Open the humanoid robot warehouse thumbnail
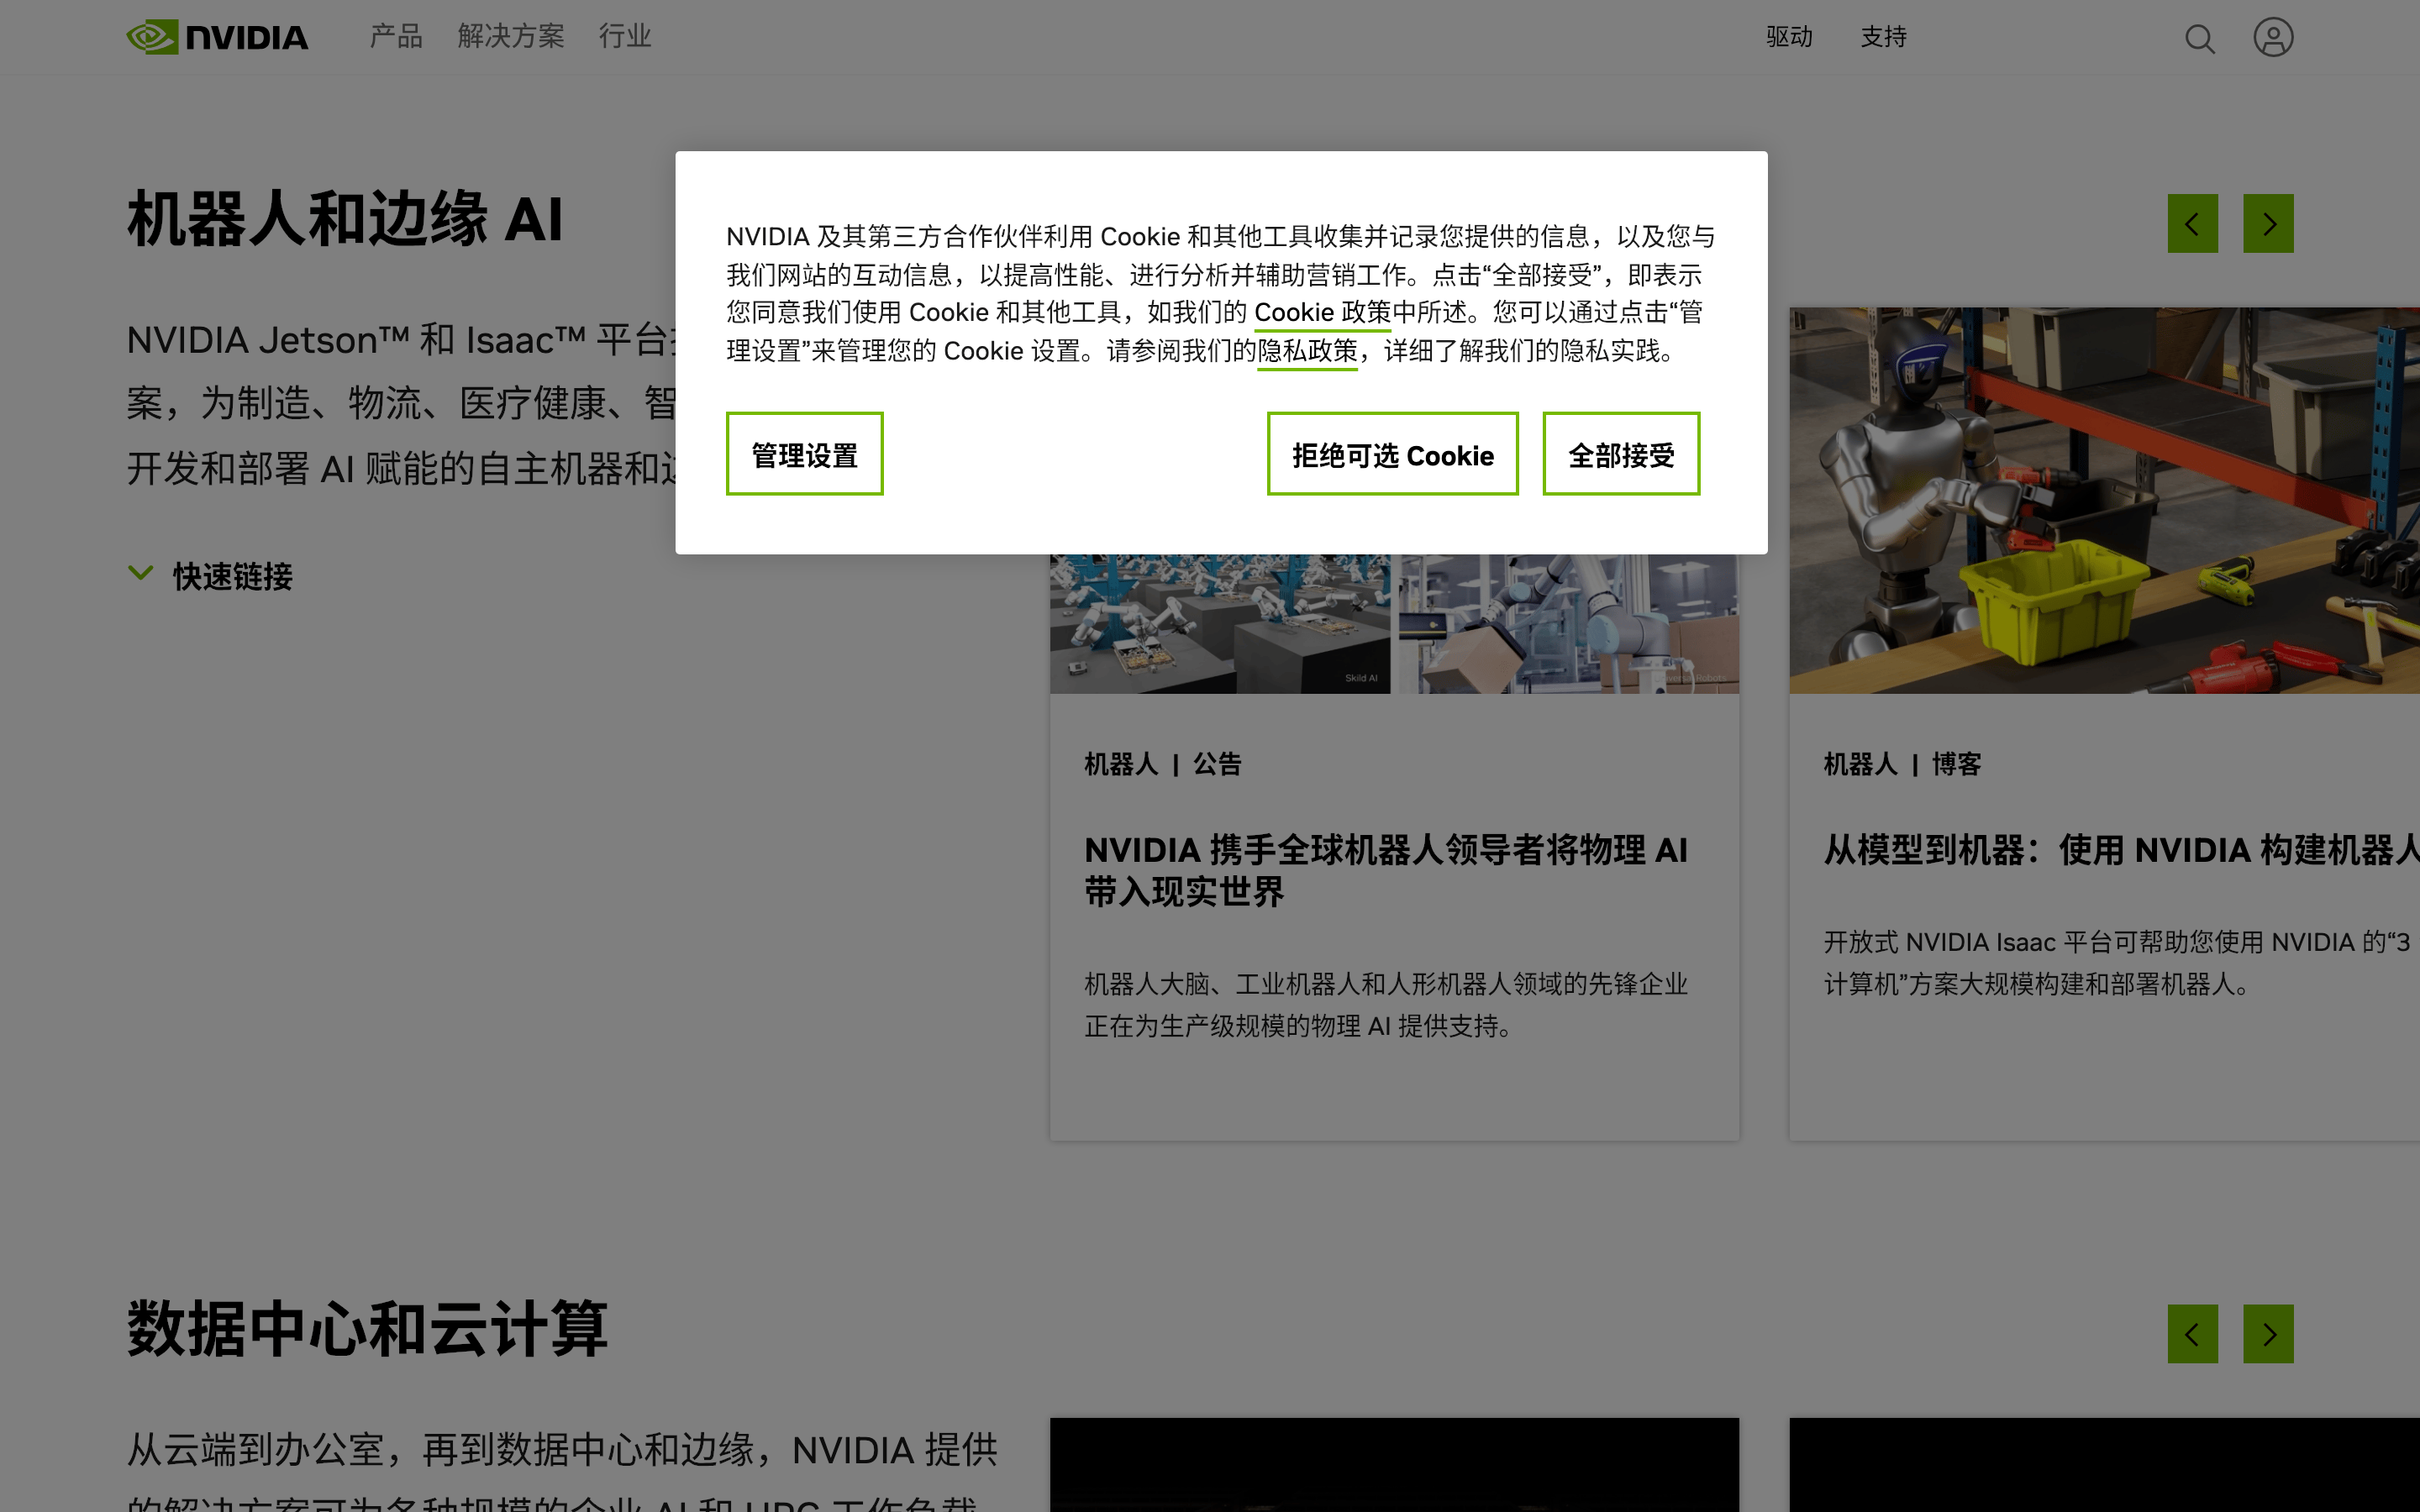Image resolution: width=2420 pixels, height=1512 pixels. pos(2104,500)
